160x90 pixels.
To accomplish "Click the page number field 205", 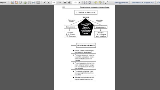I will coord(53,2).
